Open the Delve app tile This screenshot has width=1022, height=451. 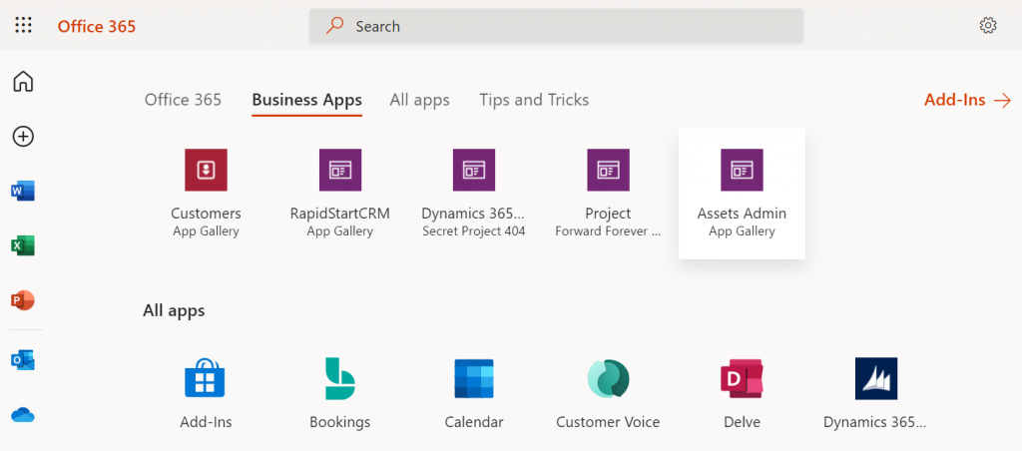pos(742,393)
